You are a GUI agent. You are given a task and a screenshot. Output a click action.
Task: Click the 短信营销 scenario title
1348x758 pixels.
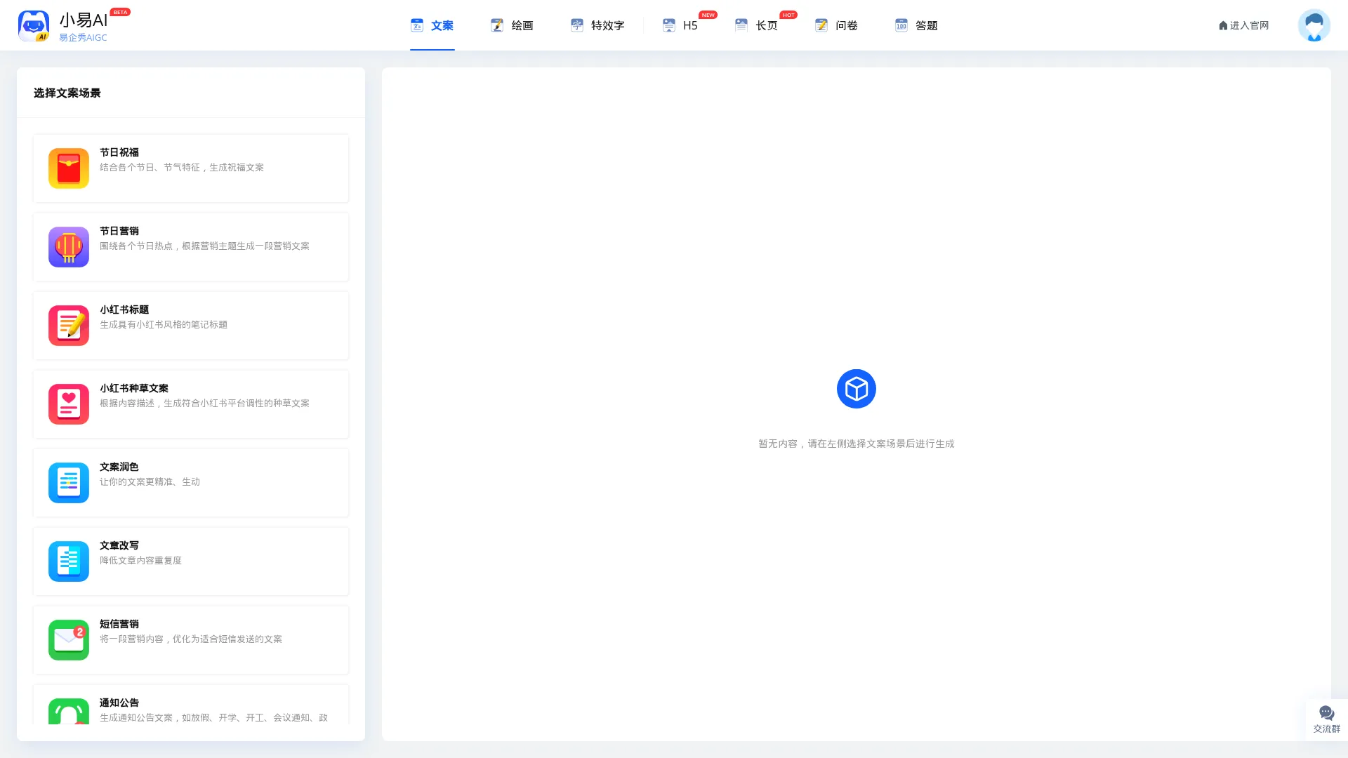pyautogui.click(x=119, y=624)
